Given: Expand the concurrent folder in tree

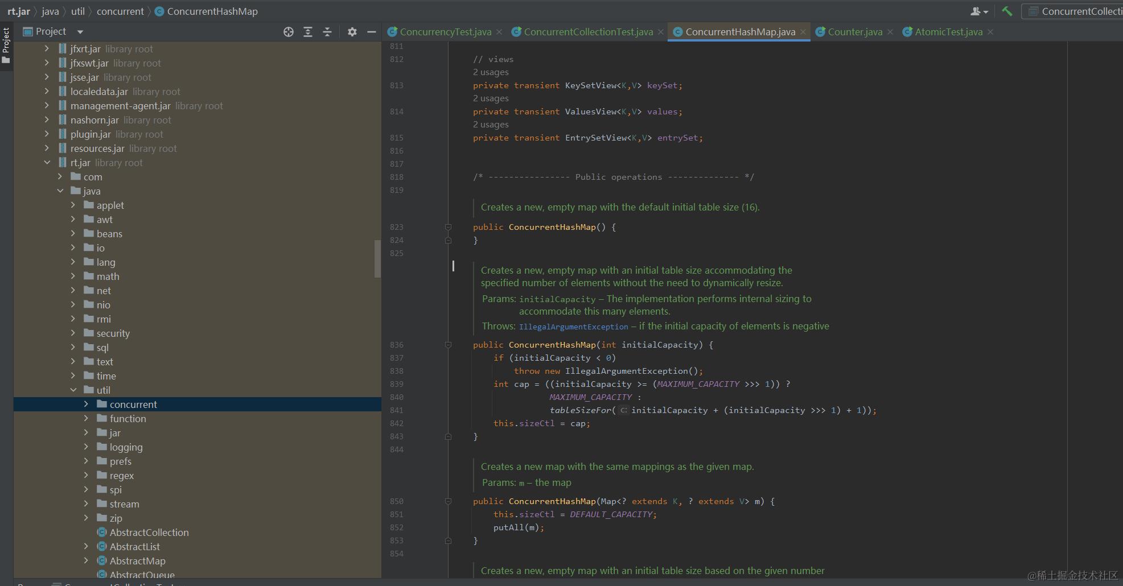Looking at the screenshot, I should pyautogui.click(x=86, y=404).
